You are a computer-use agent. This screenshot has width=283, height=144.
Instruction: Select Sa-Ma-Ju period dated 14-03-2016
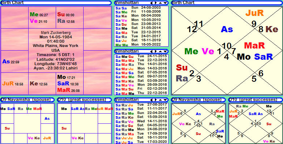pos(141,69)
